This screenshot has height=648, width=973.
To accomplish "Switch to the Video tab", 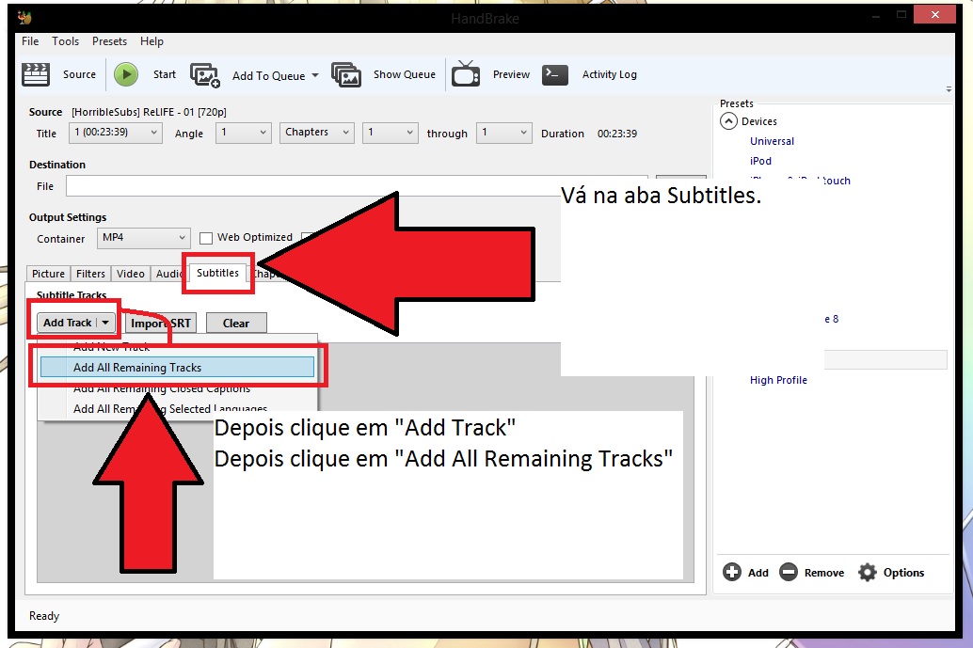I will coord(130,274).
